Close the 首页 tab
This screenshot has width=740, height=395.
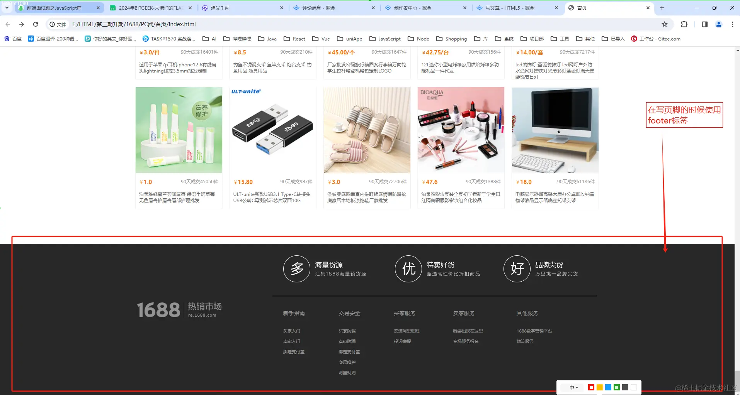648,8
